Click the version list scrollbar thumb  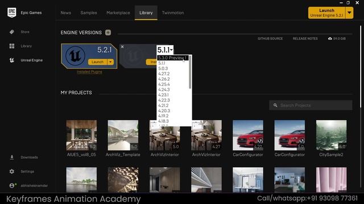[190, 72]
